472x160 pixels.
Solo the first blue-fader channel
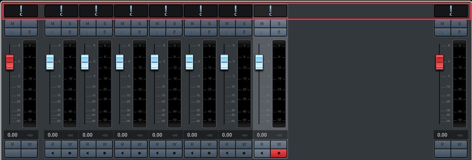coord(69,24)
